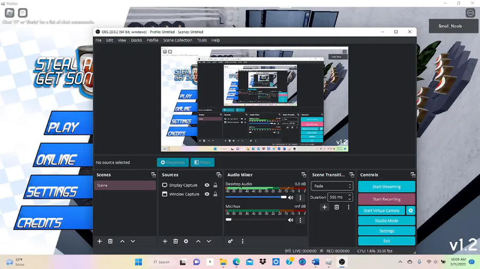Toggle Window Capture lock
Screen dimensions: 480x269
(215, 194)
